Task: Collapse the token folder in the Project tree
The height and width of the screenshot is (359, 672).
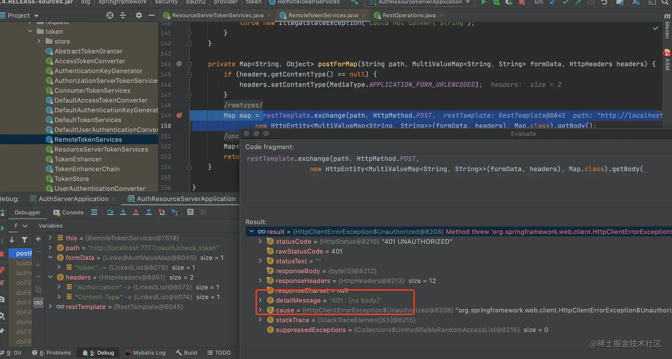Action: pyautogui.click(x=30, y=32)
